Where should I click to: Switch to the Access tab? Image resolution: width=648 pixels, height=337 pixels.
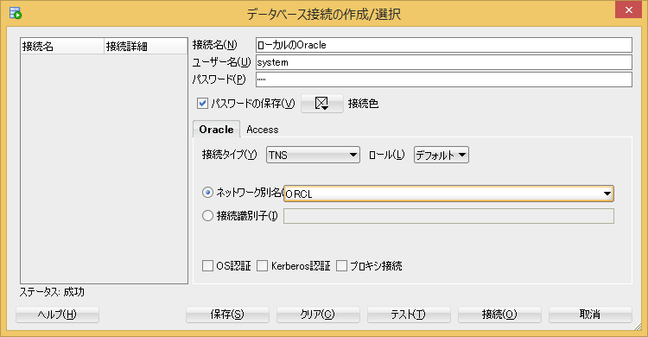click(263, 130)
